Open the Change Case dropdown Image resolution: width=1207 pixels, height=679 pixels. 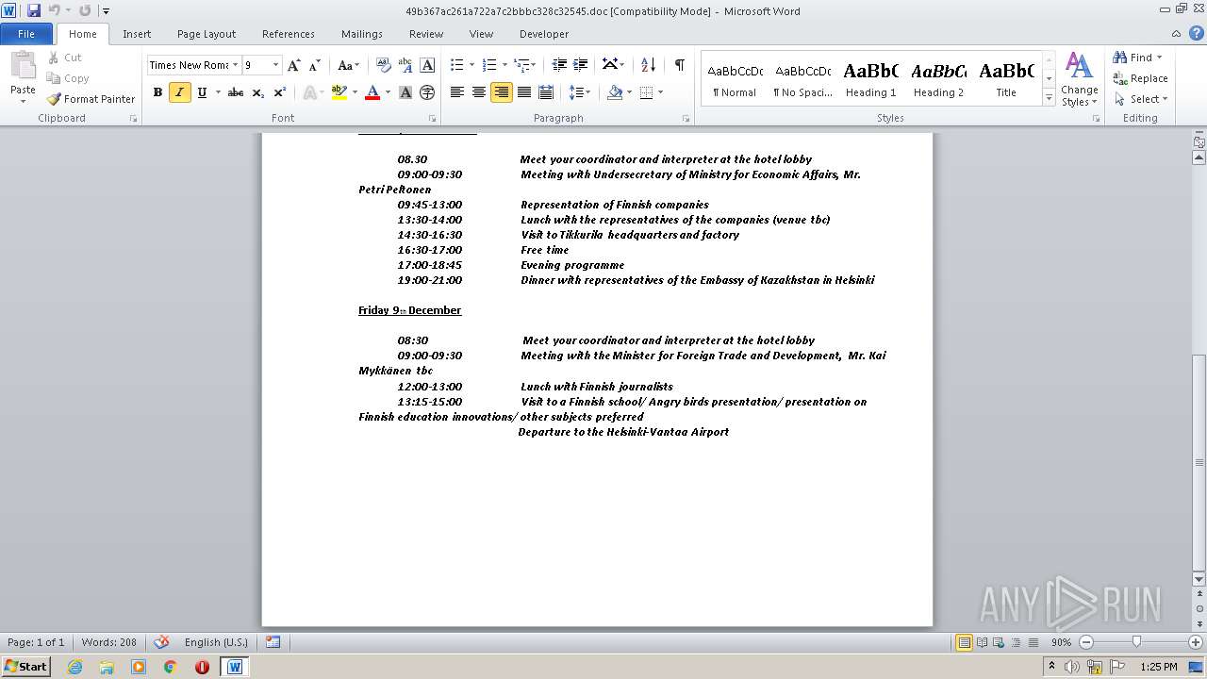click(x=348, y=65)
